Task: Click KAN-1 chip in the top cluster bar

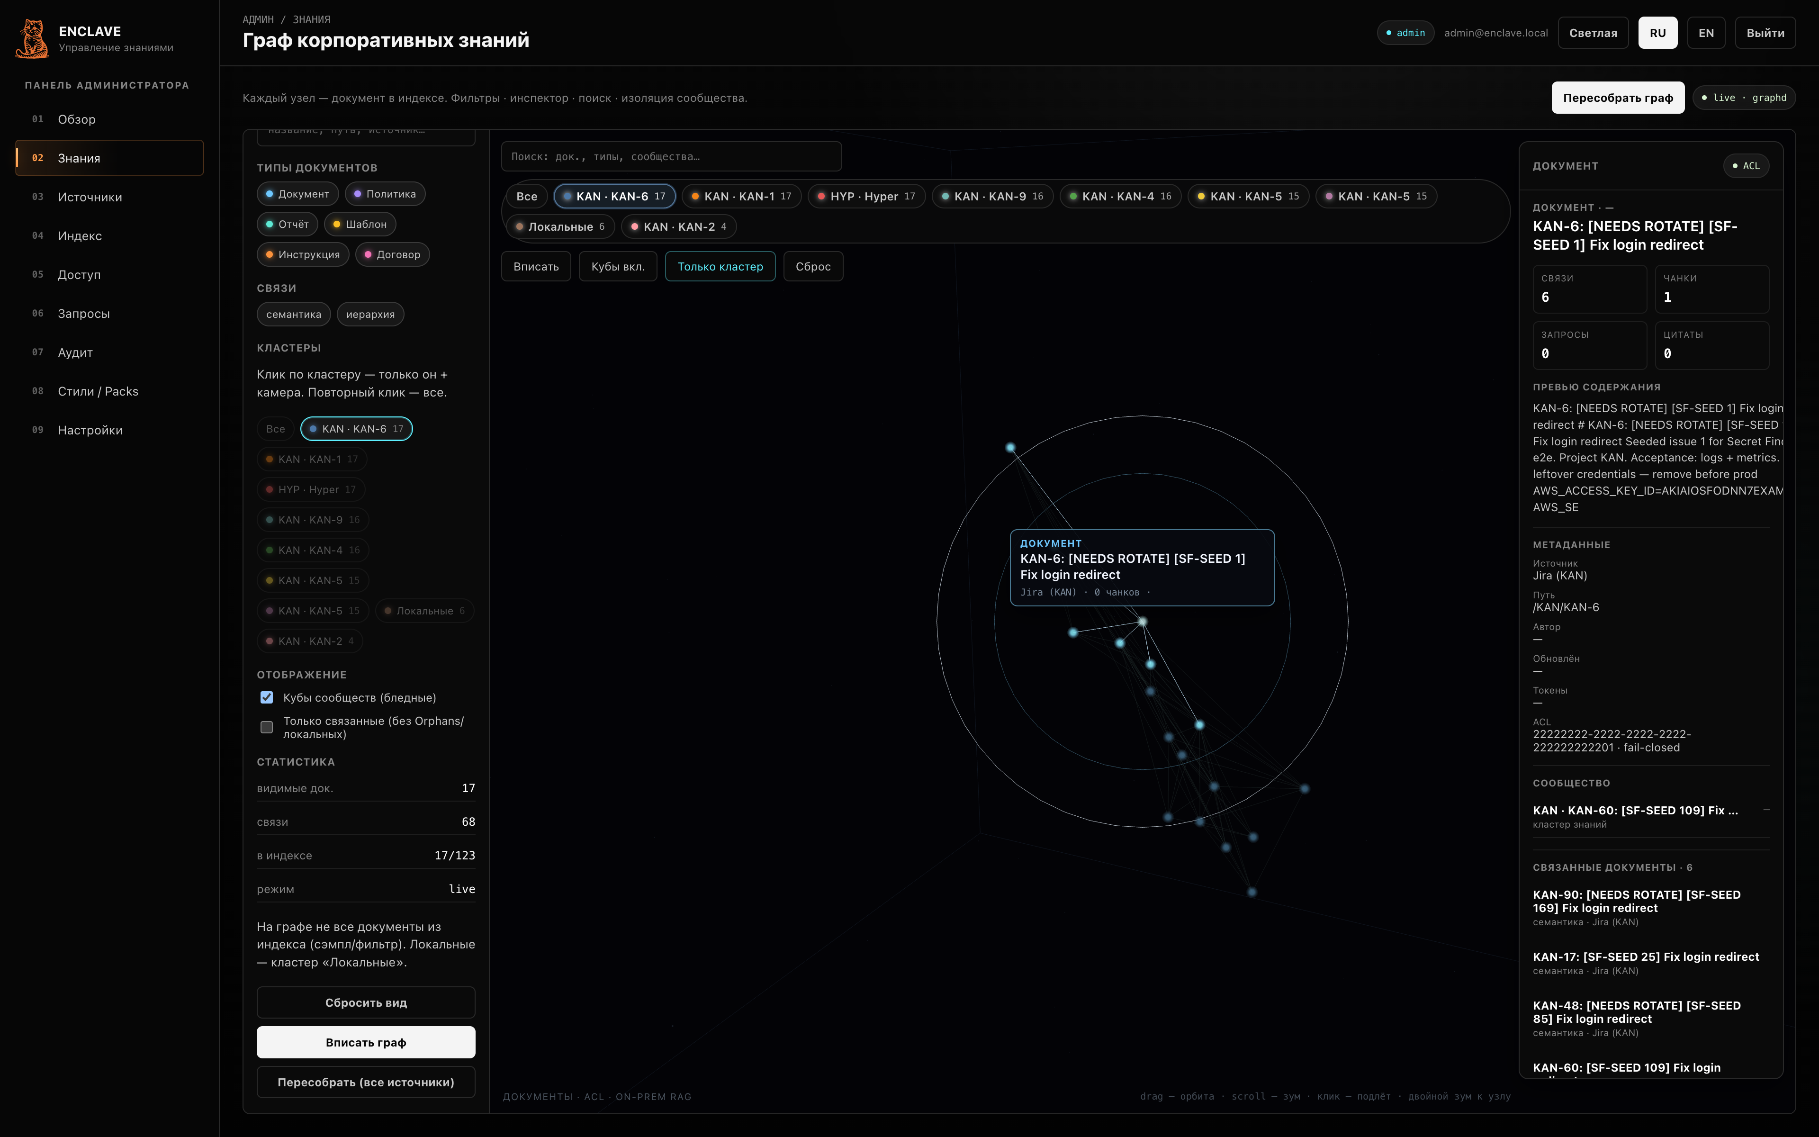Action: (741, 196)
